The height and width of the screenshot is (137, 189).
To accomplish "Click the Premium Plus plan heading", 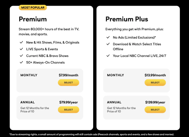I will pos(127,19).
